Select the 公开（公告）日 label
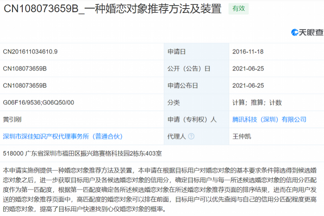This screenshot has height=216, width=324. point(189,68)
